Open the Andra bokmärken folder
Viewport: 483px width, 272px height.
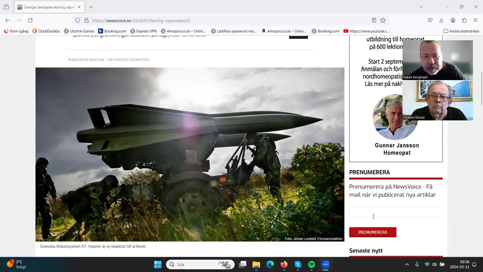point(461,31)
